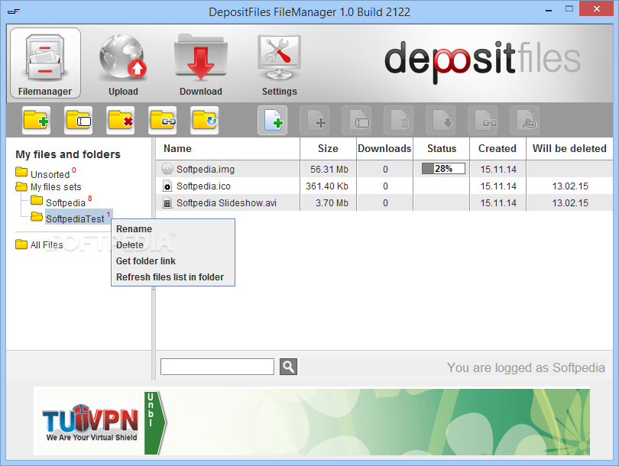619x466 pixels.
Task: Click the download file toolbar icon
Action: [441, 120]
